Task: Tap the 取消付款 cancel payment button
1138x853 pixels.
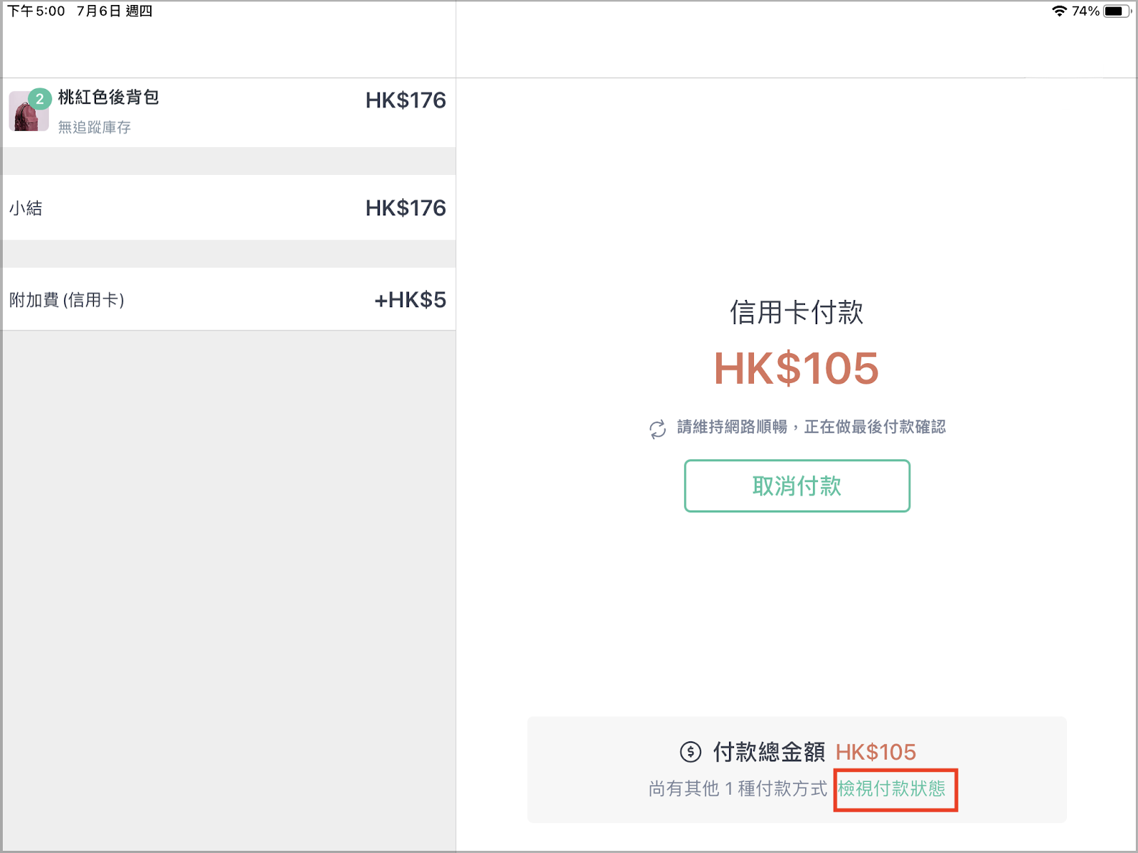Action: click(x=797, y=485)
